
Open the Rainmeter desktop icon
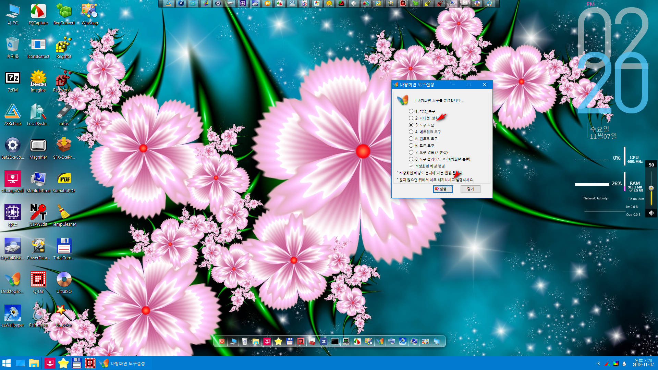pyautogui.click(x=38, y=317)
